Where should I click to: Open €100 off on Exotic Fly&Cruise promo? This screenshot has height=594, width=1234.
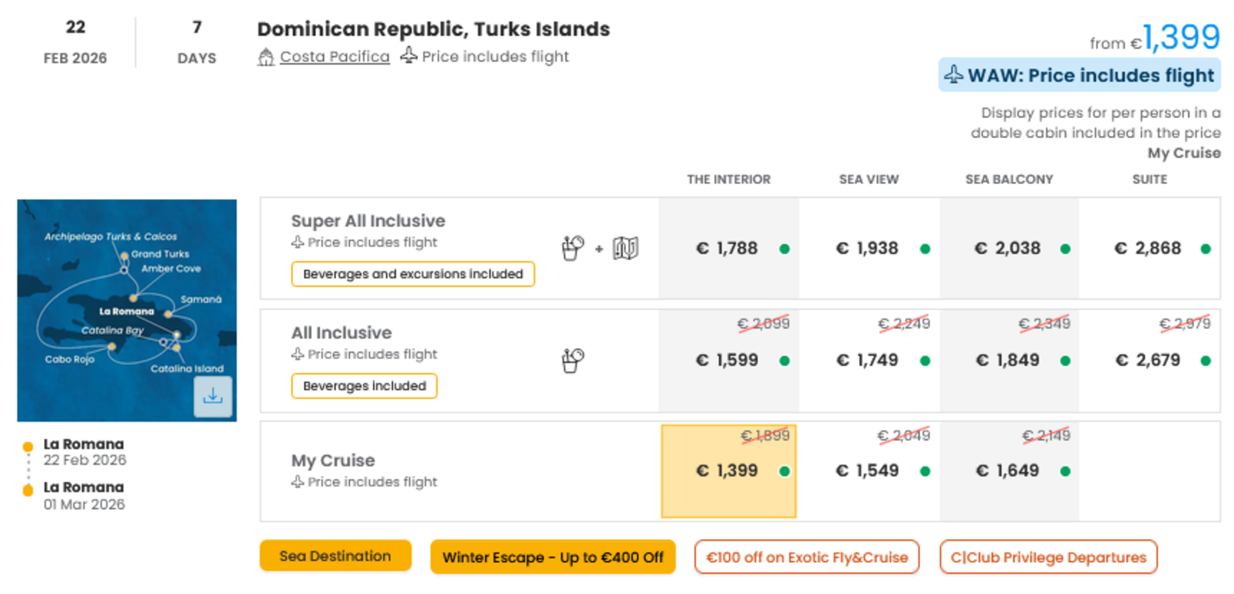click(x=806, y=557)
